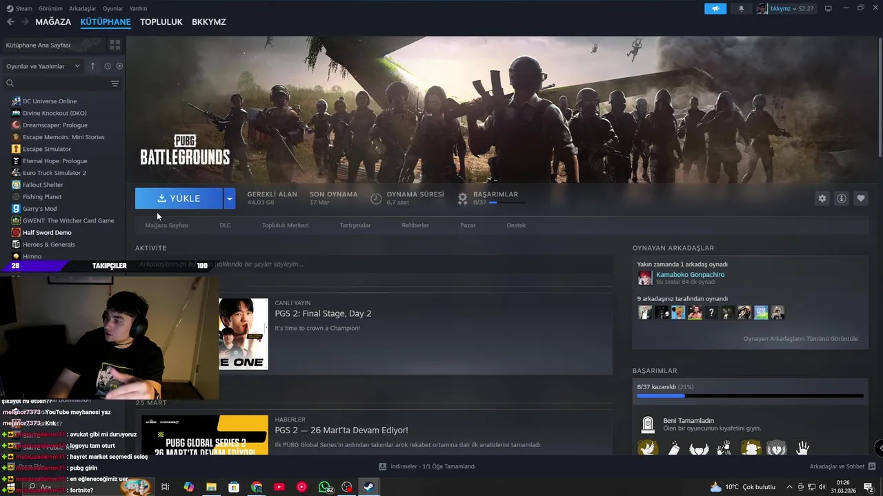Add PUBG to favorites heart icon
Image resolution: width=883 pixels, height=496 pixels.
click(860, 198)
